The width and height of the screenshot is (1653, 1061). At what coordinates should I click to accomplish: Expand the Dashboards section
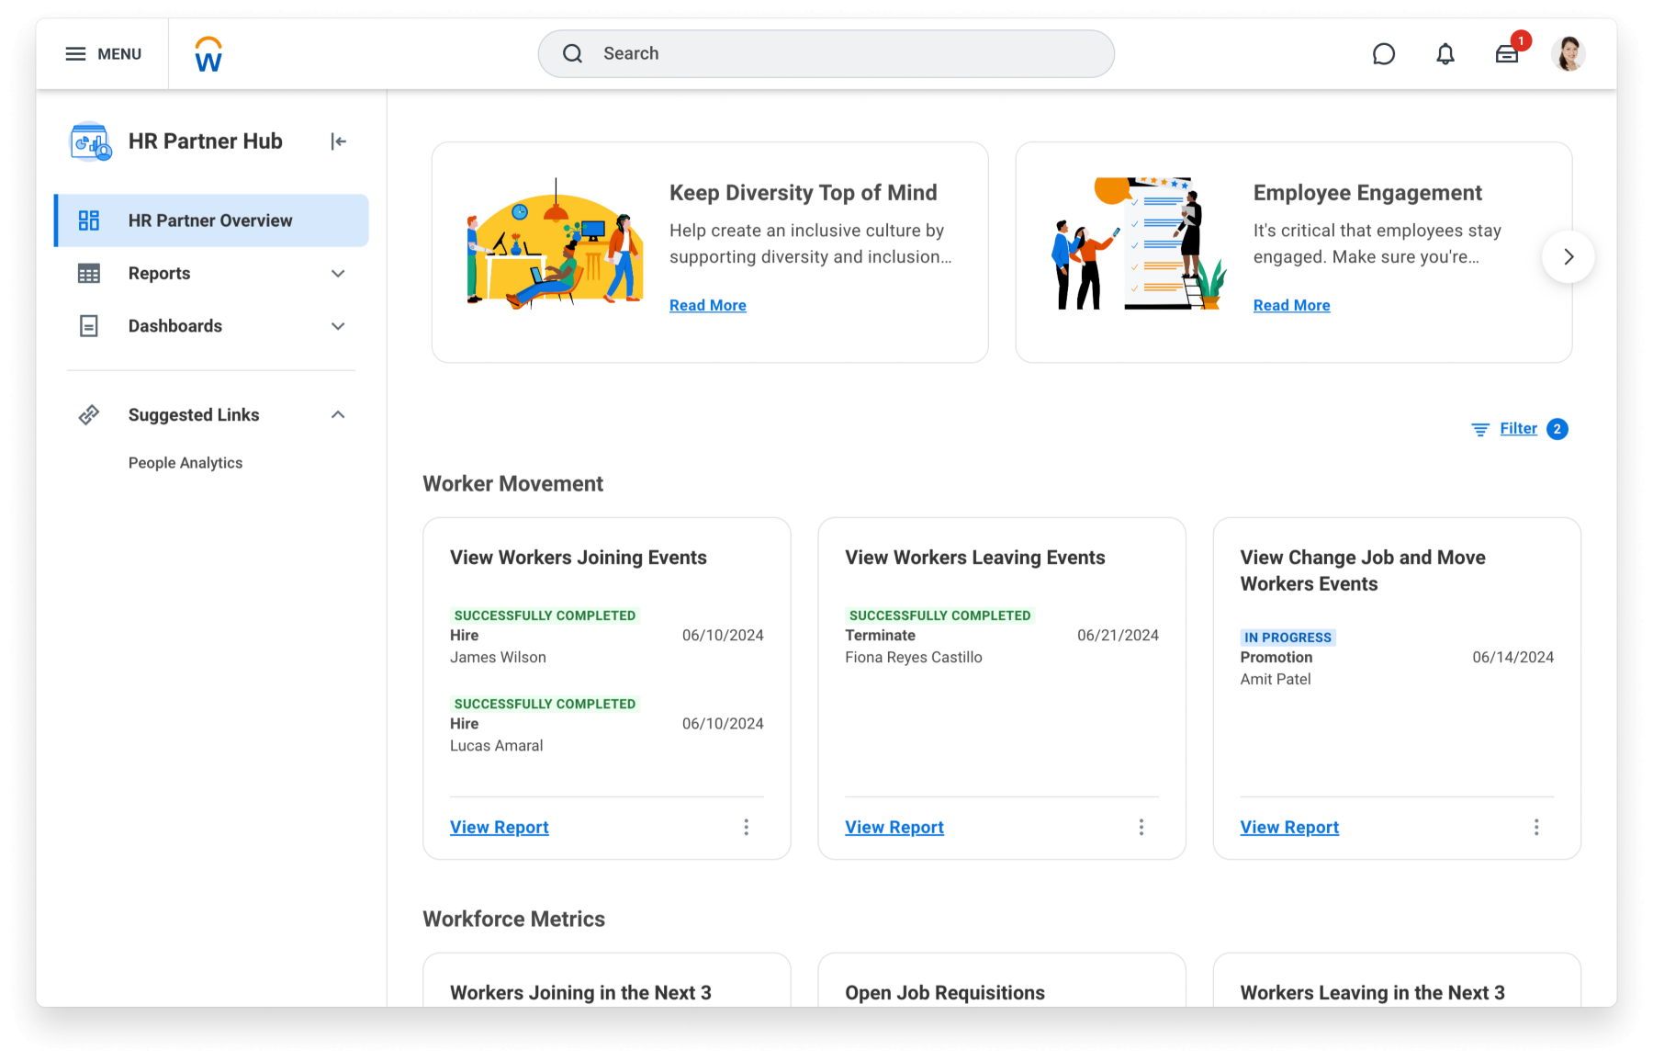click(338, 326)
